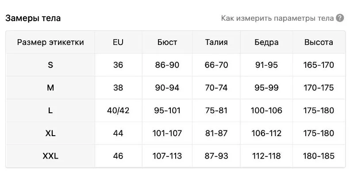This screenshot has width=354, height=174.
Task: Click the 'Замеры тела' heading
Action: (x=33, y=18)
